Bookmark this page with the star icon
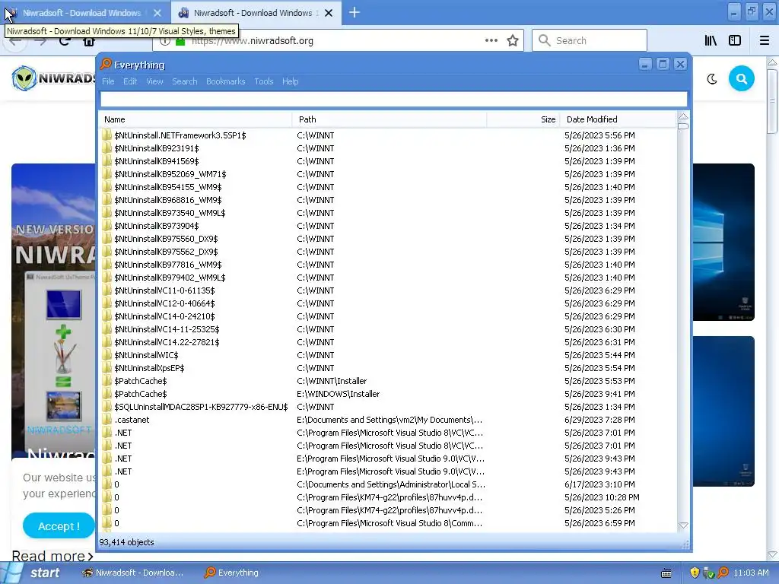 coord(513,41)
